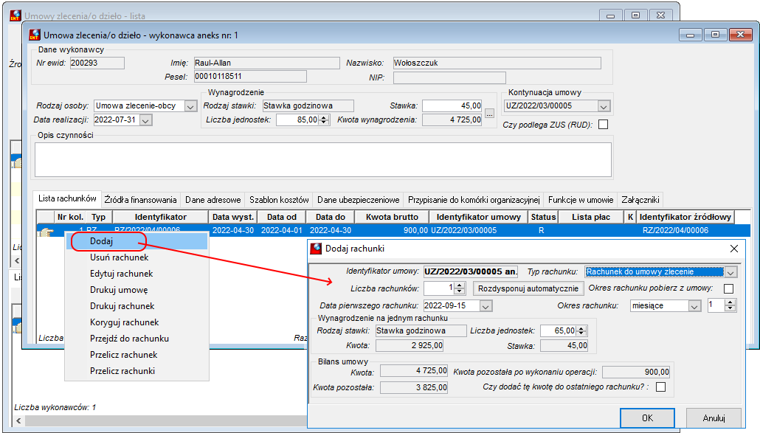Screen dimensions: 760x433
Task: Open Okres rachunku miesiące dropdown
Action: coord(694,306)
